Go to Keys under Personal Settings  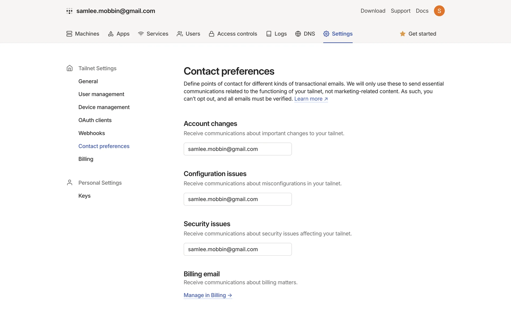click(84, 196)
